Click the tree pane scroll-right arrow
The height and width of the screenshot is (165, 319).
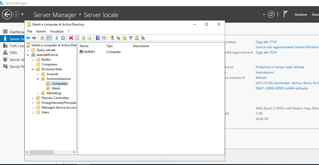coord(74,152)
